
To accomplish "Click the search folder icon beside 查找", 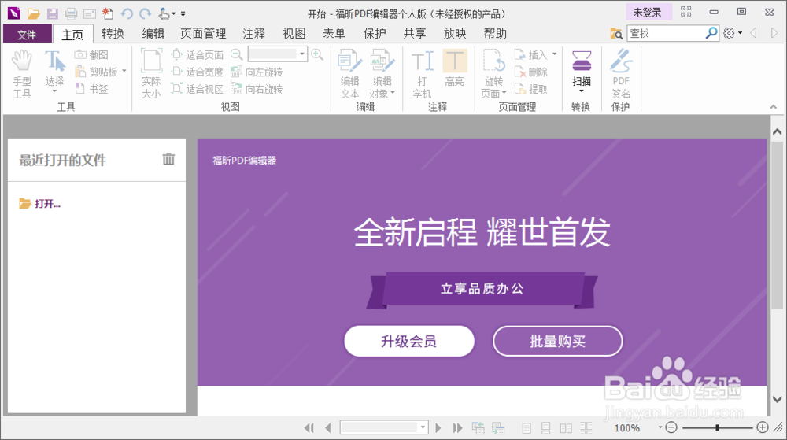I will pos(616,34).
